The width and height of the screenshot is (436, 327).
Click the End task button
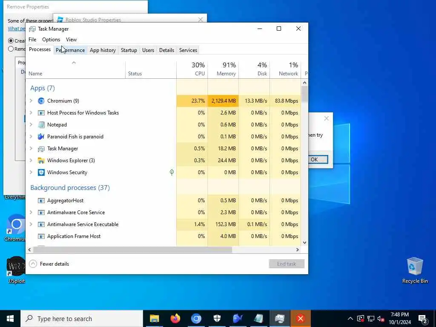(x=287, y=264)
